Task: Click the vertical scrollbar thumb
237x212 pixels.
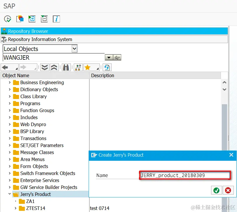Action: tap(224, 127)
